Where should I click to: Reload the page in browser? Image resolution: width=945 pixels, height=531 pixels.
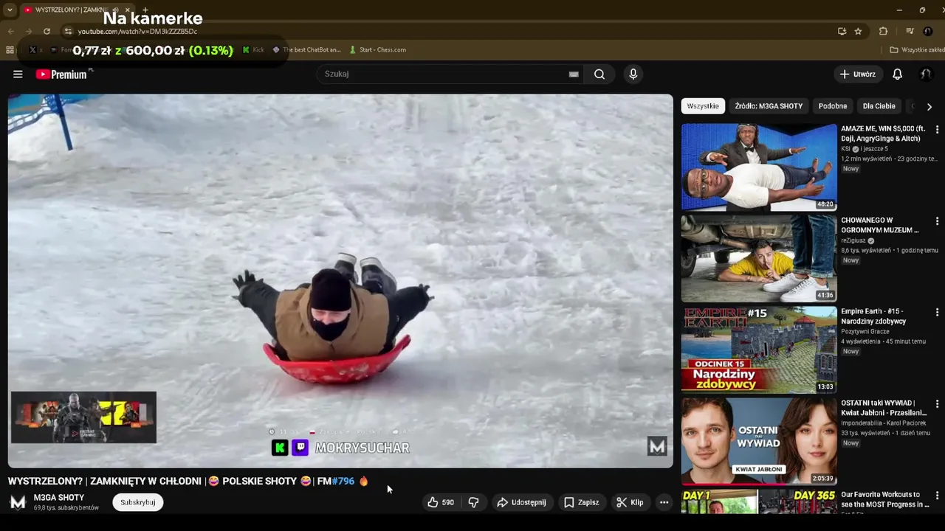[47, 31]
